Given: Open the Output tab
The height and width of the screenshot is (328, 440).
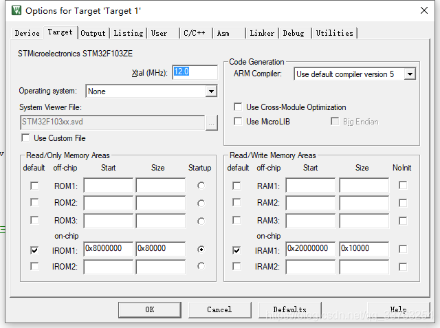Looking at the screenshot, I should [93, 33].
